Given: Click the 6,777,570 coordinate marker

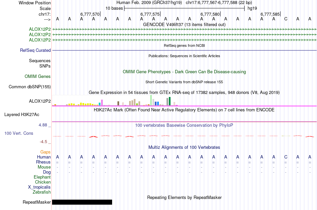Looking at the screenshot, I should [x=90, y=14].
